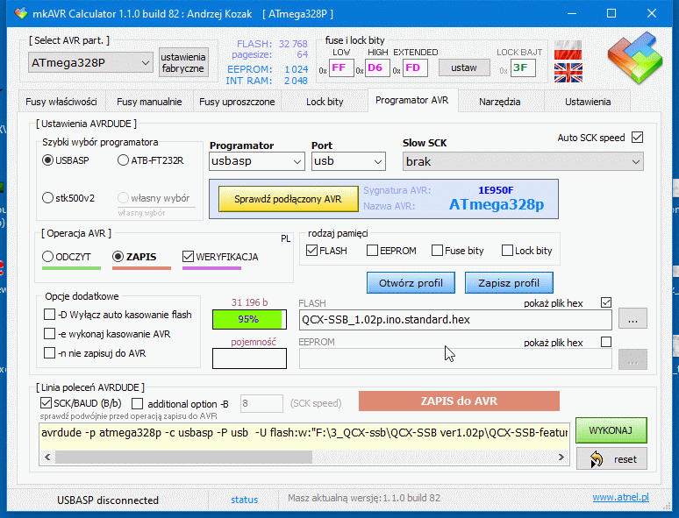The width and height of the screenshot is (679, 518).
Task: Click the mkAVR colored blocks logo
Action: tap(635, 58)
